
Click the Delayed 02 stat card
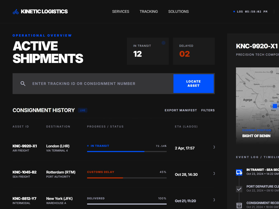click(194, 51)
